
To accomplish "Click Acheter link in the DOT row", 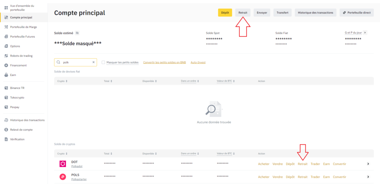I will click(264, 164).
